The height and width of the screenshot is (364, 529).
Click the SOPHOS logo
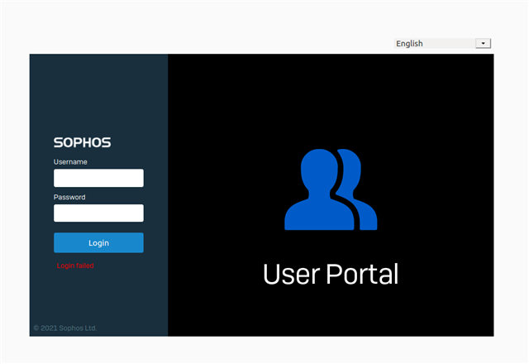click(82, 142)
